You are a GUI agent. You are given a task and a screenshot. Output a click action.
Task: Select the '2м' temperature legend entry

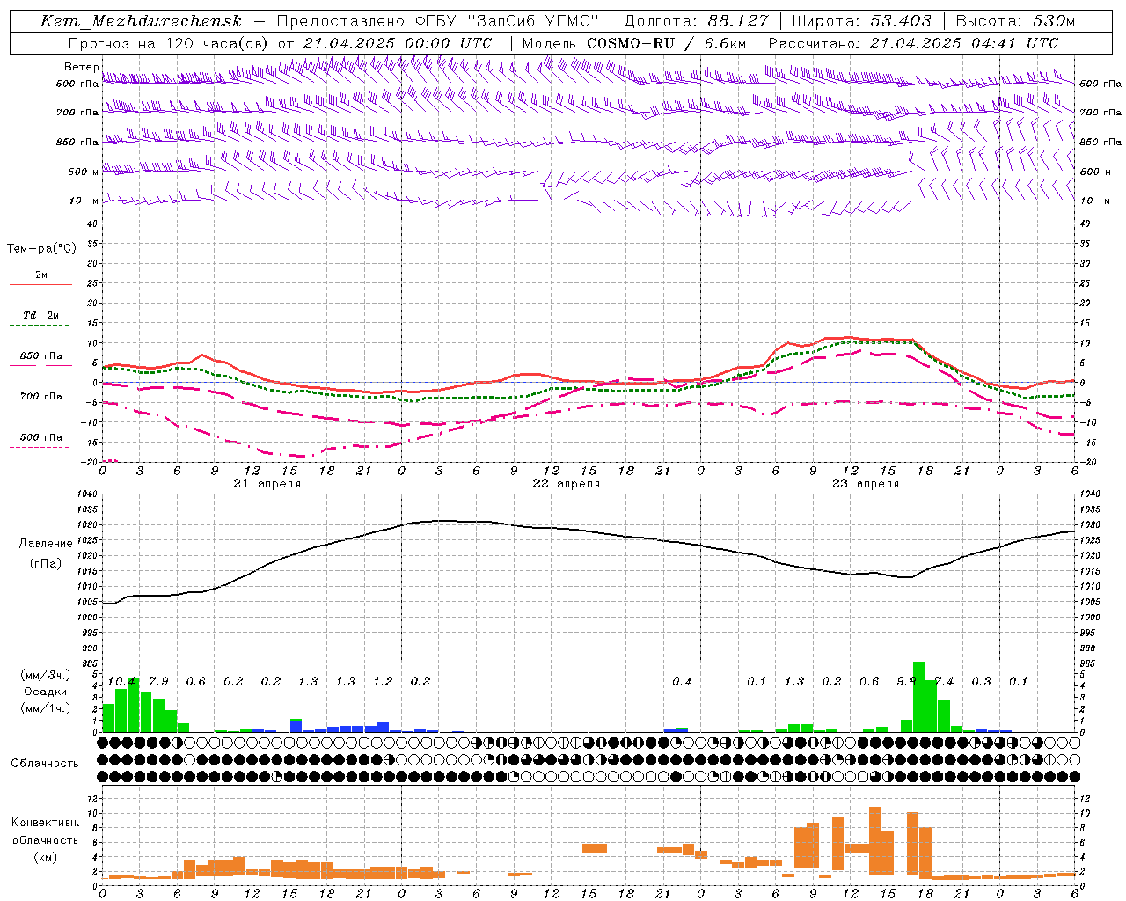pos(41,275)
